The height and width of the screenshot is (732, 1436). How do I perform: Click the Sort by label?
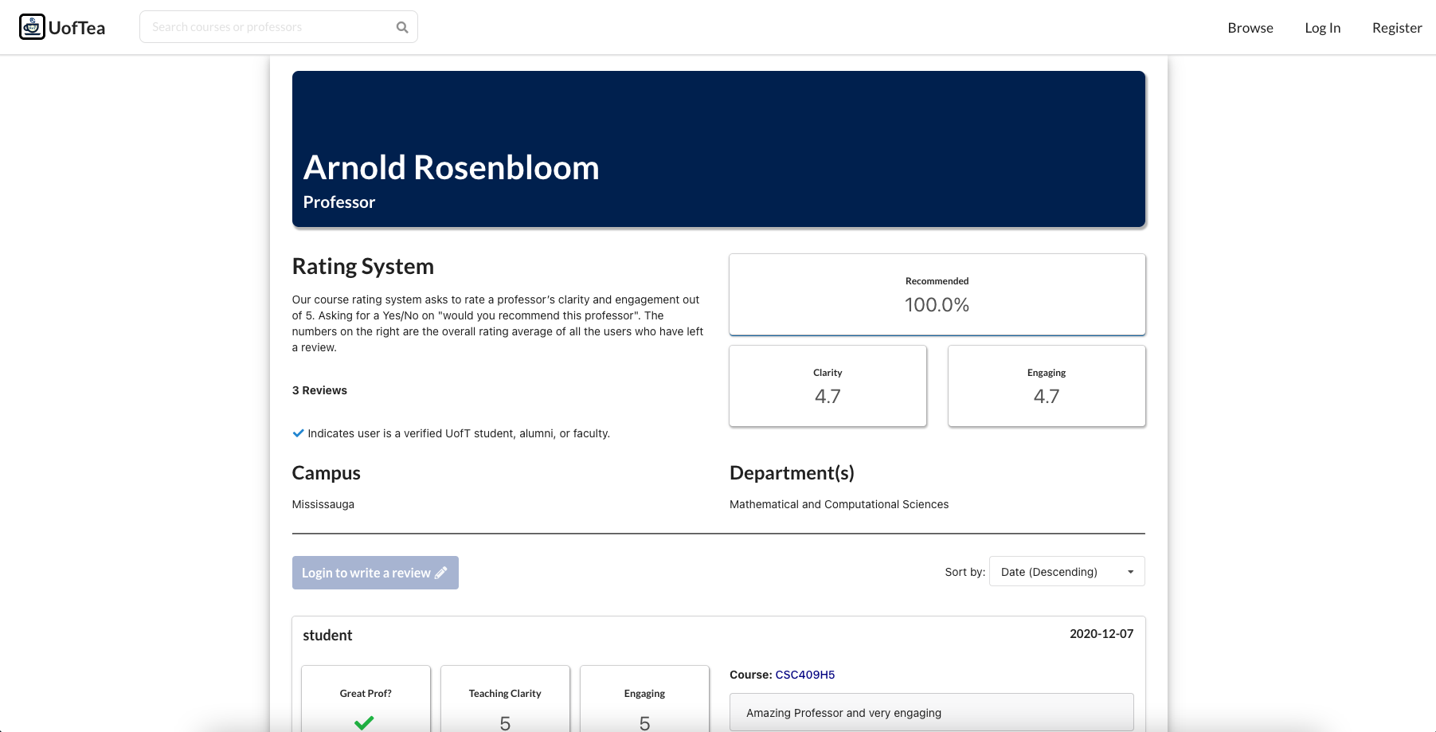tap(965, 572)
